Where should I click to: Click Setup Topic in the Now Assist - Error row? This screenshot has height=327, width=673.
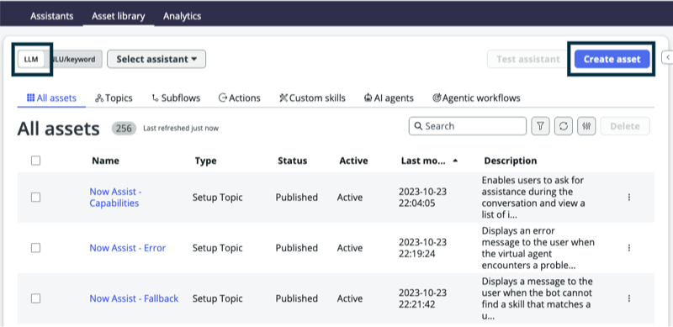point(217,248)
